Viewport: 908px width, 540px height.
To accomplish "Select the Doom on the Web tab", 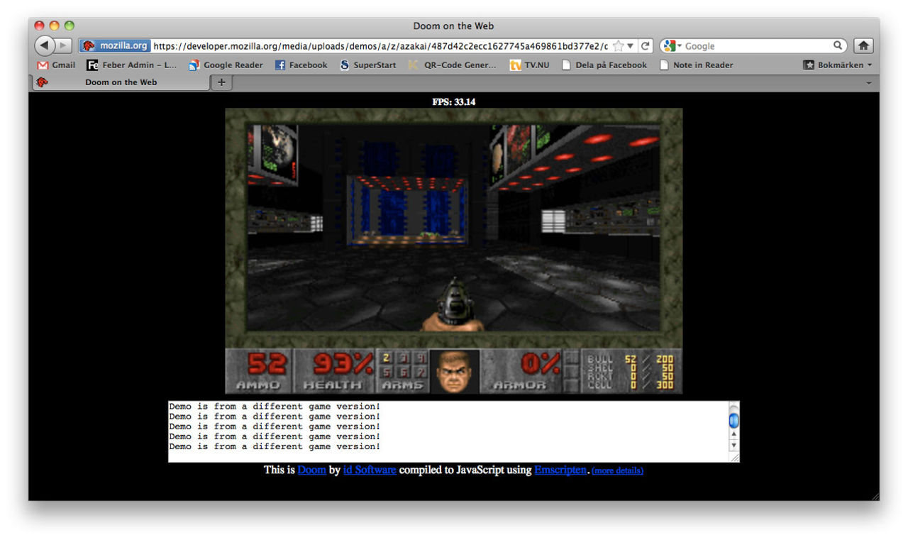I will click(x=121, y=82).
